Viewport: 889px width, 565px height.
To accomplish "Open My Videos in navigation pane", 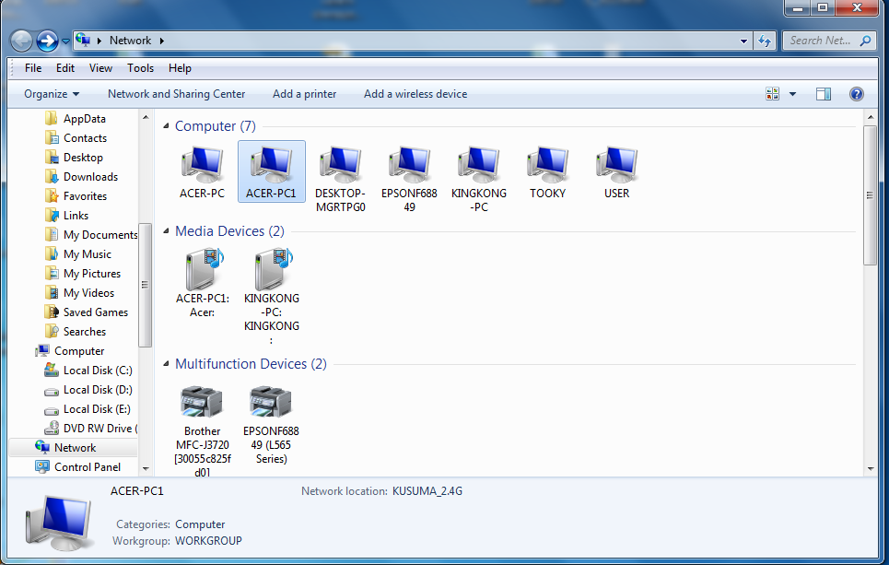I will coord(79,292).
